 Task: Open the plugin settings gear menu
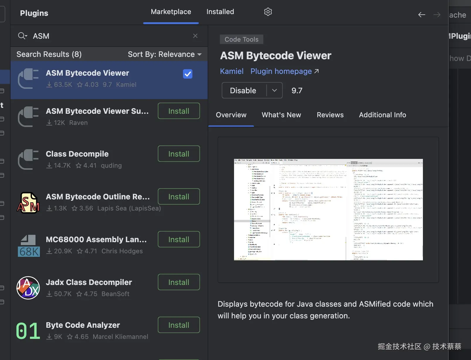tap(268, 12)
